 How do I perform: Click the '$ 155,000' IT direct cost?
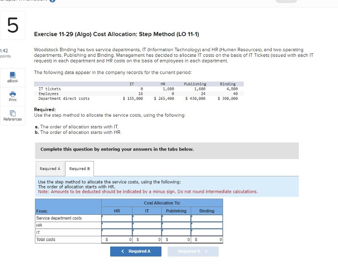[133, 99]
